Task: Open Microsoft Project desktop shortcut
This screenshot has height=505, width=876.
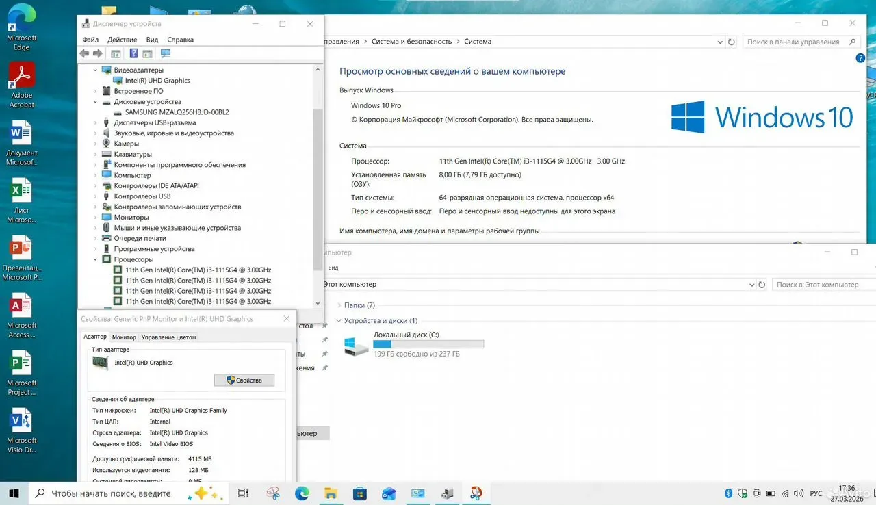Action: (x=22, y=373)
